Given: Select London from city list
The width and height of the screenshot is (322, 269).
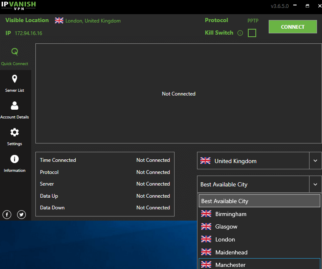Looking at the screenshot, I should pyautogui.click(x=260, y=239).
